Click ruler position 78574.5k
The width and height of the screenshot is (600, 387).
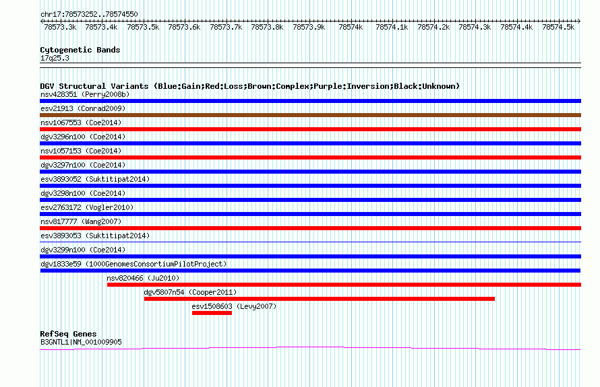[559, 27]
